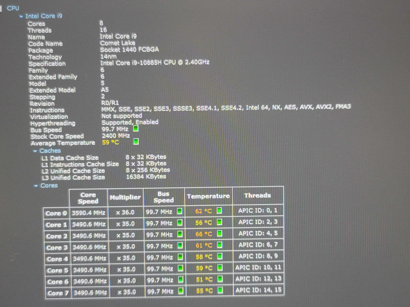The height and width of the screenshot is (307, 410).
Task: Click Core 6 bus speed graph icon
Action: pos(181,279)
